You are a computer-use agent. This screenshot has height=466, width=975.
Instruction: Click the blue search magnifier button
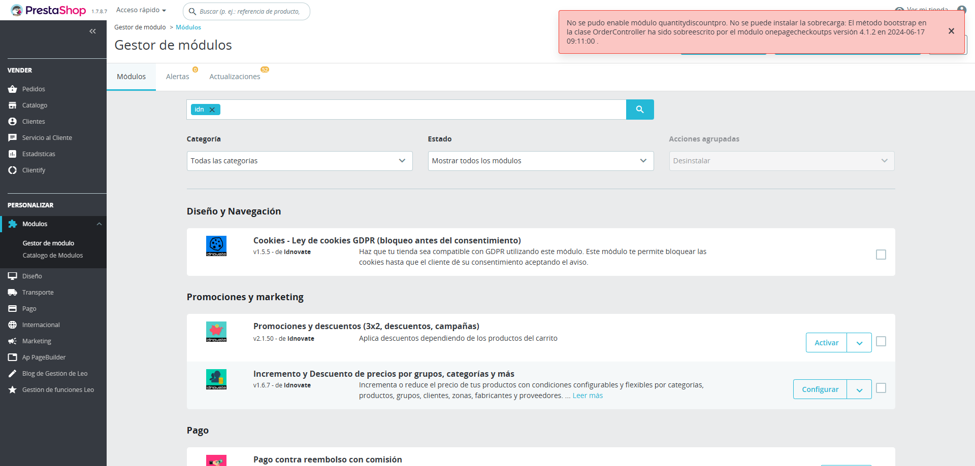(639, 110)
